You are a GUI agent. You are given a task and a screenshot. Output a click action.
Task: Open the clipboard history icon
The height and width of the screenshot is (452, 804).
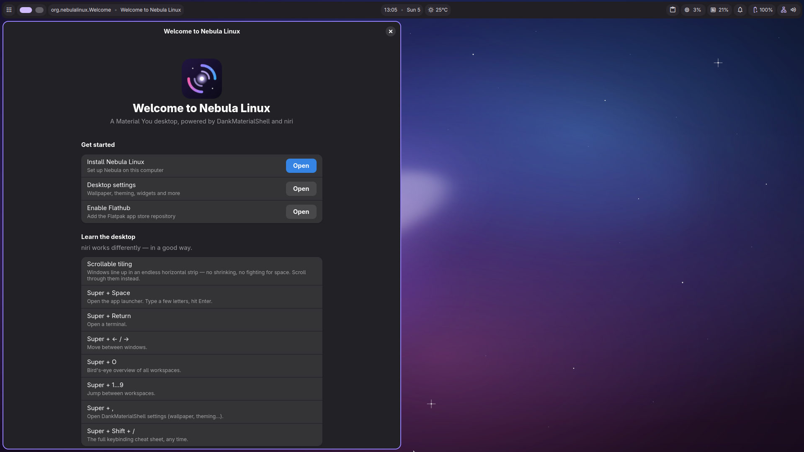[673, 10]
